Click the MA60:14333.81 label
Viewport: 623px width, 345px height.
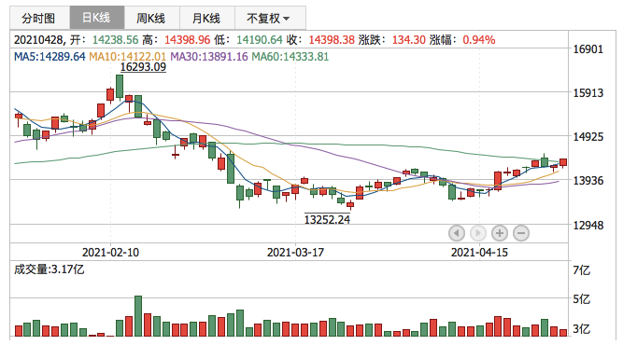tap(290, 57)
